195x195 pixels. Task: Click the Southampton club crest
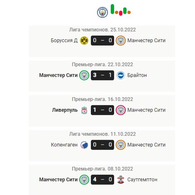coord(121,180)
